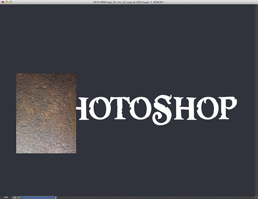Open the status bar arrow menu

pos(56,198)
